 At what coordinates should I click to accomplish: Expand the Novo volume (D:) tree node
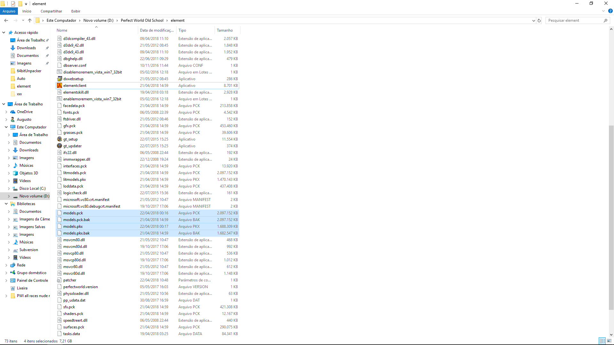[9, 196]
